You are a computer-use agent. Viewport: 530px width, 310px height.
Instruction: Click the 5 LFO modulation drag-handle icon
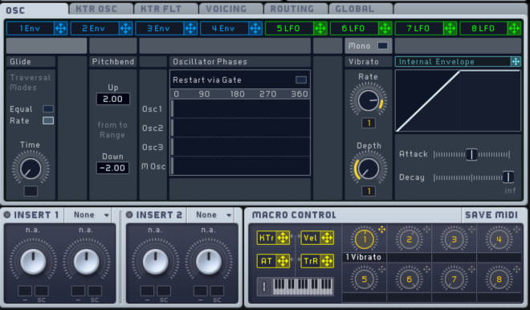pyautogui.click(x=320, y=28)
